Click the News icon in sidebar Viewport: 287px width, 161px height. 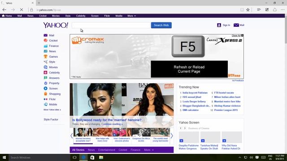click(x=46, y=51)
